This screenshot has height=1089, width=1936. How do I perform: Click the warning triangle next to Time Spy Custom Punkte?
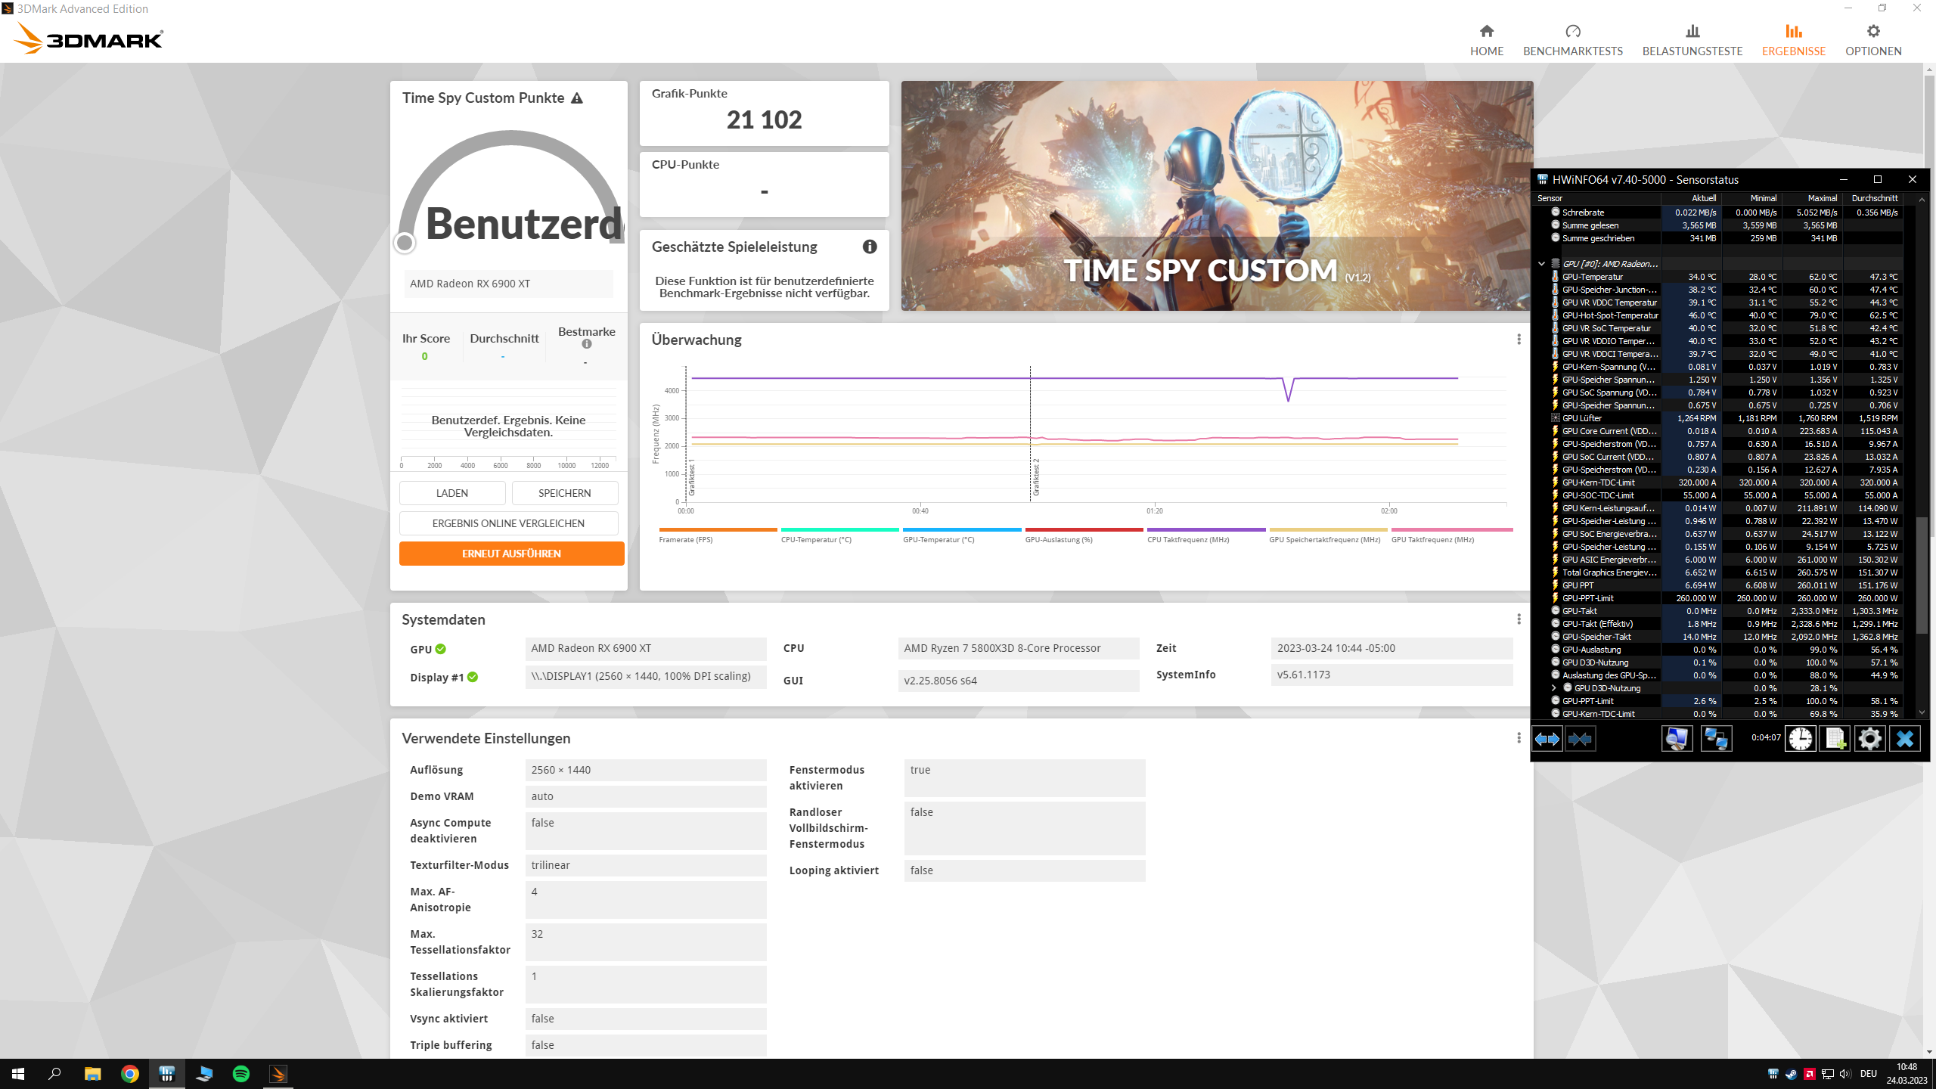(x=577, y=98)
